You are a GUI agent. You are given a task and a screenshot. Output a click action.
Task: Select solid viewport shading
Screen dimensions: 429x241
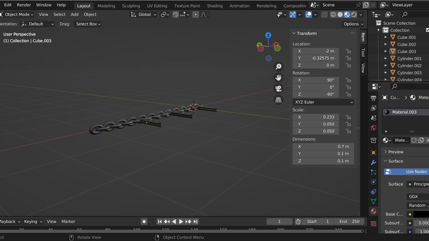(340, 14)
